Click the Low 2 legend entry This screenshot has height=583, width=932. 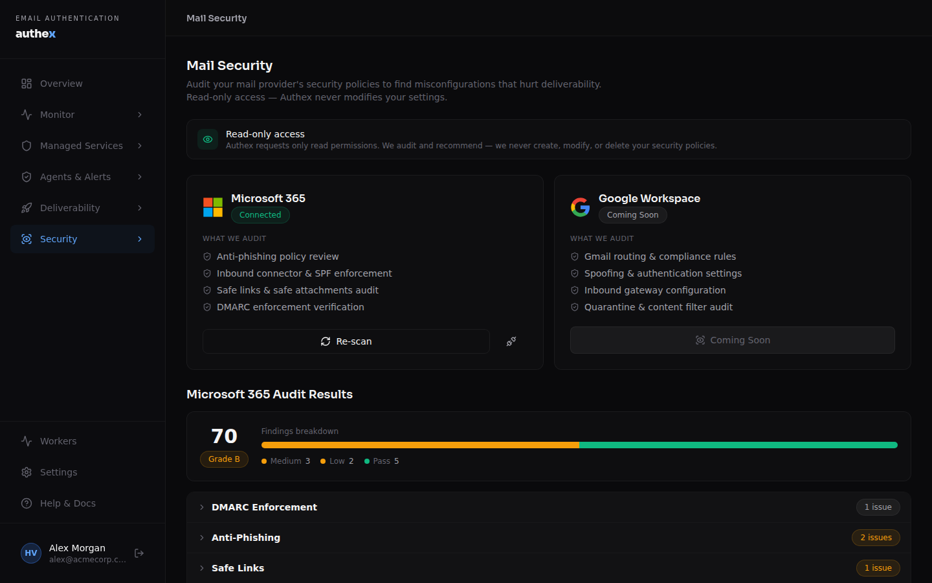point(337,461)
